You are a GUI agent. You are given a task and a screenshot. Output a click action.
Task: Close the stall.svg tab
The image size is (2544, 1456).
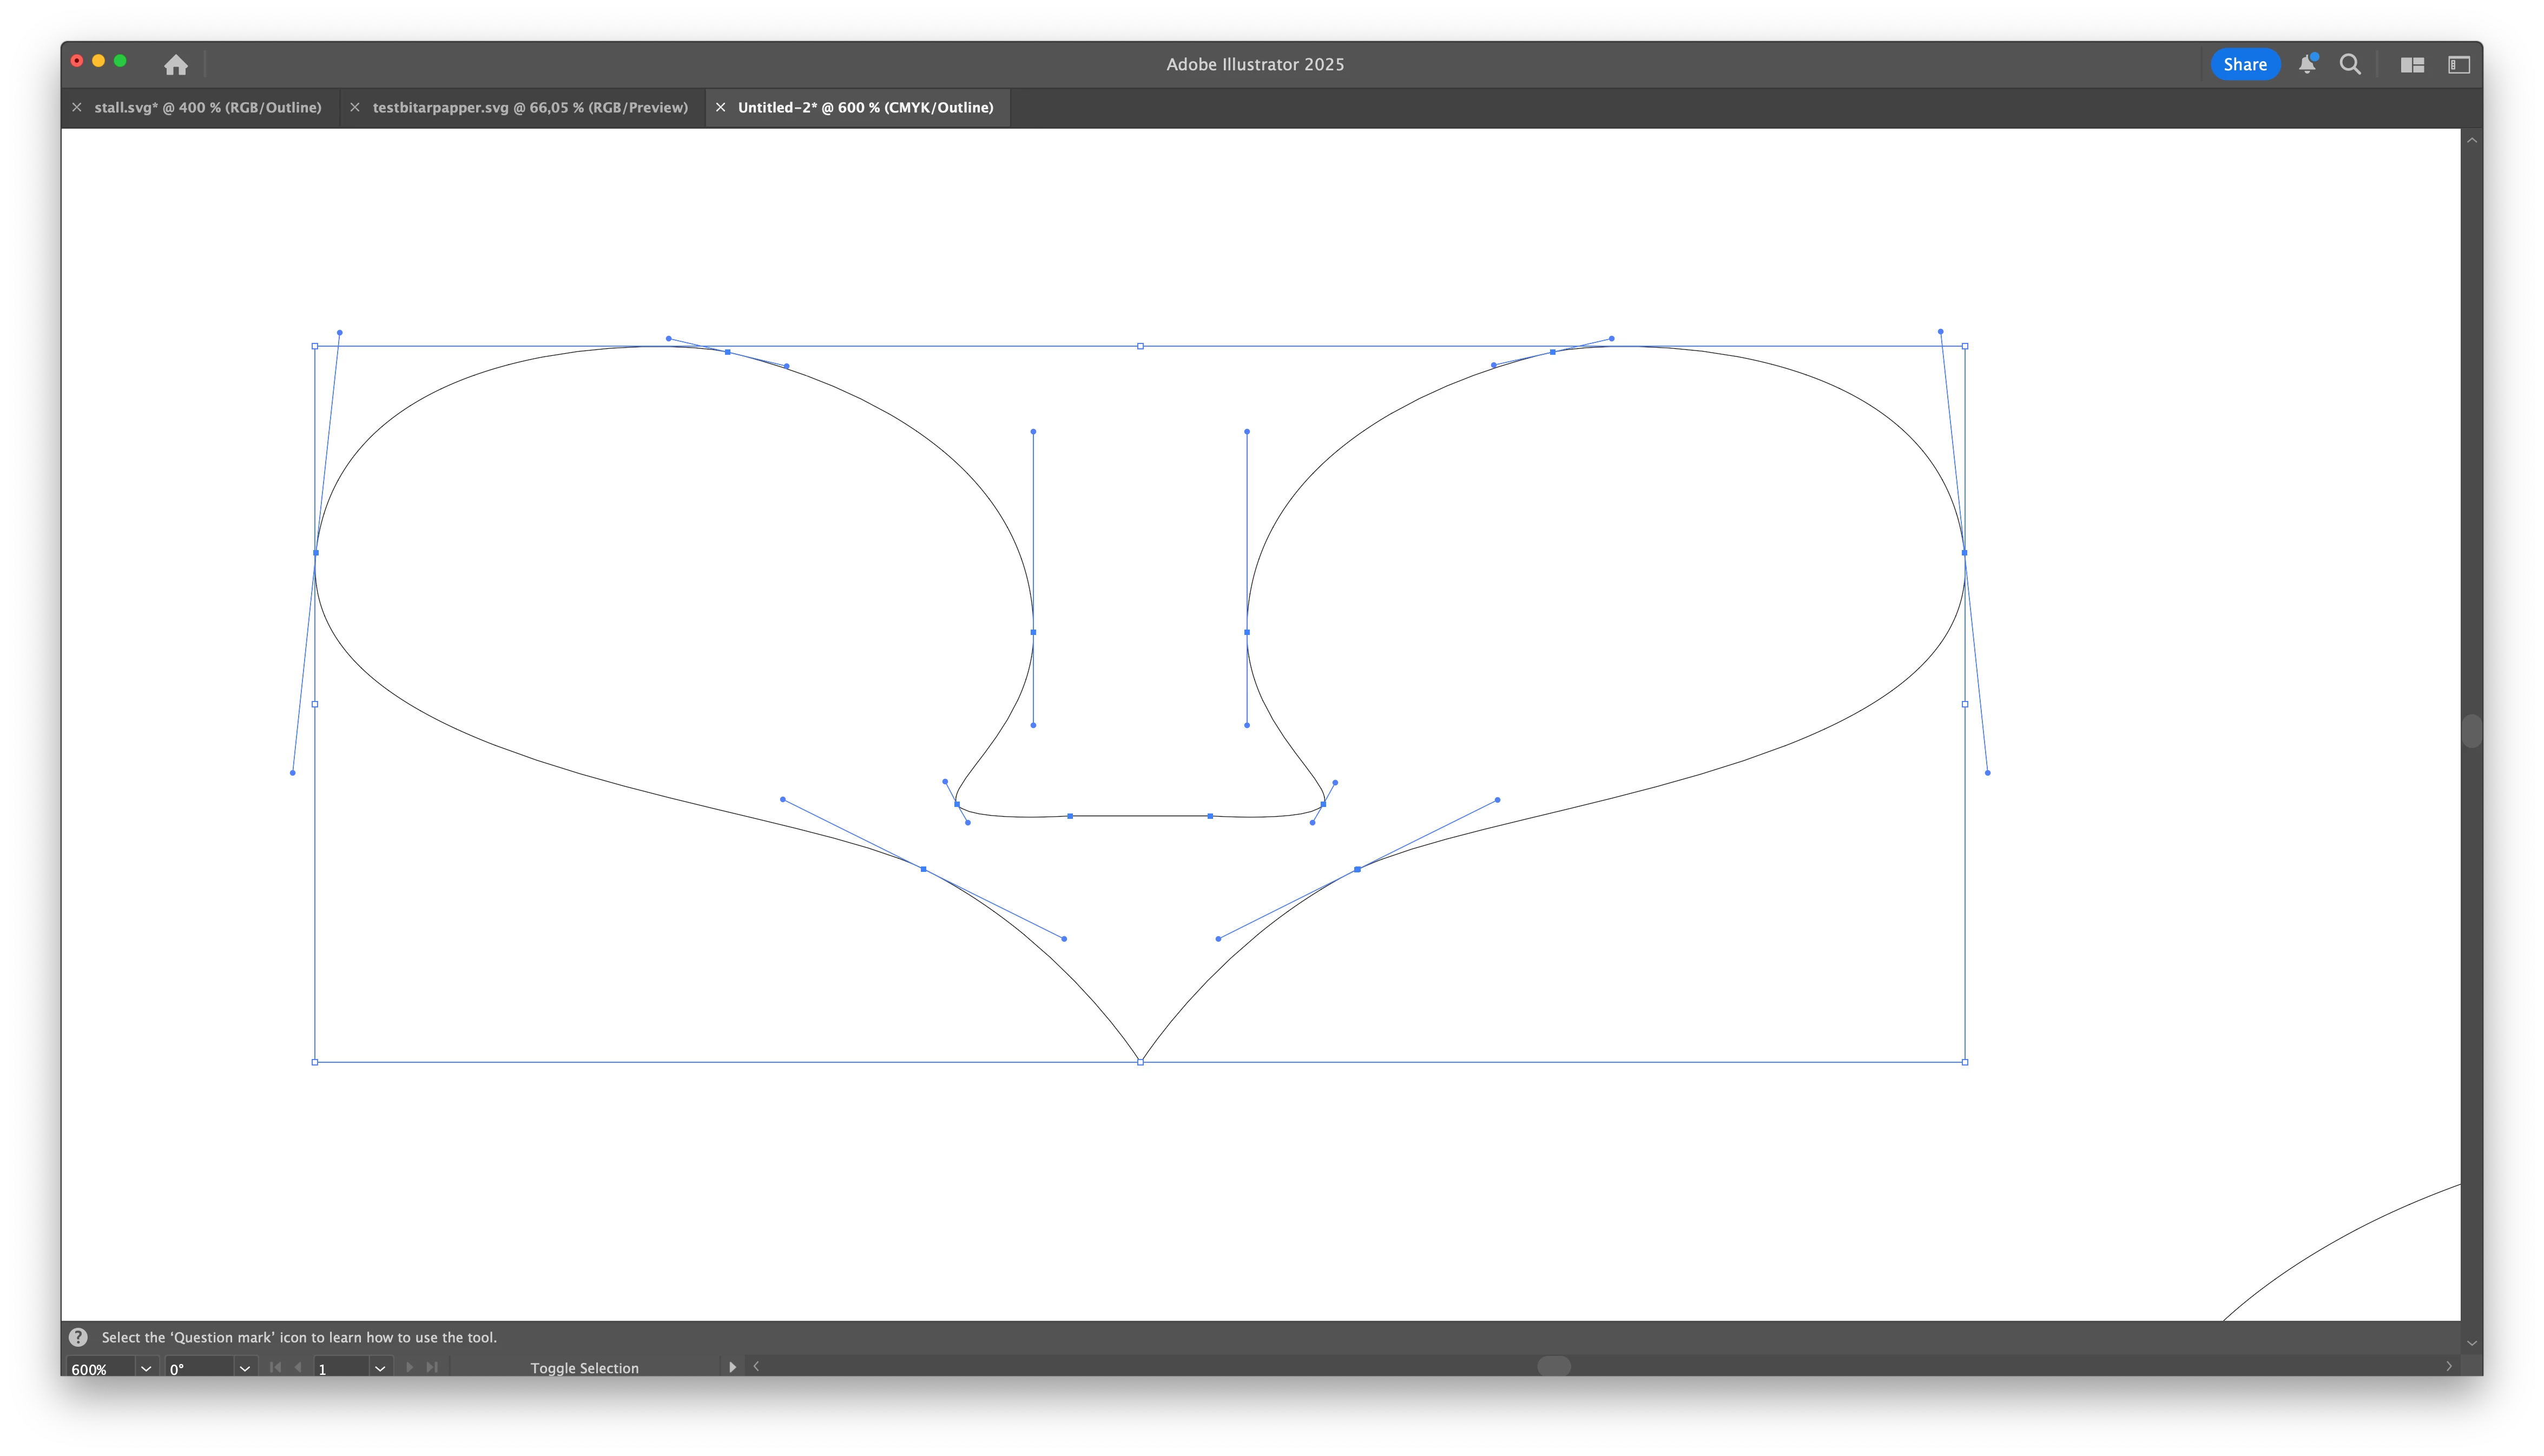pyautogui.click(x=77, y=107)
